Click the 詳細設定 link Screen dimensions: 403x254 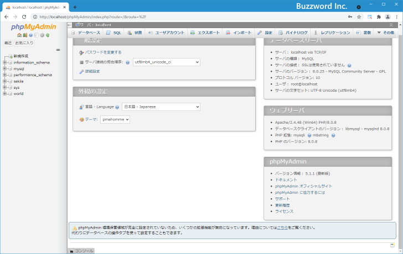pyautogui.click(x=92, y=72)
